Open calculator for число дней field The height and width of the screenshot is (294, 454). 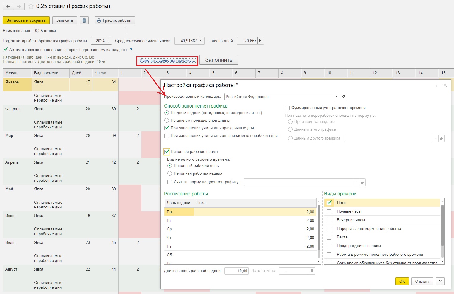(261, 41)
